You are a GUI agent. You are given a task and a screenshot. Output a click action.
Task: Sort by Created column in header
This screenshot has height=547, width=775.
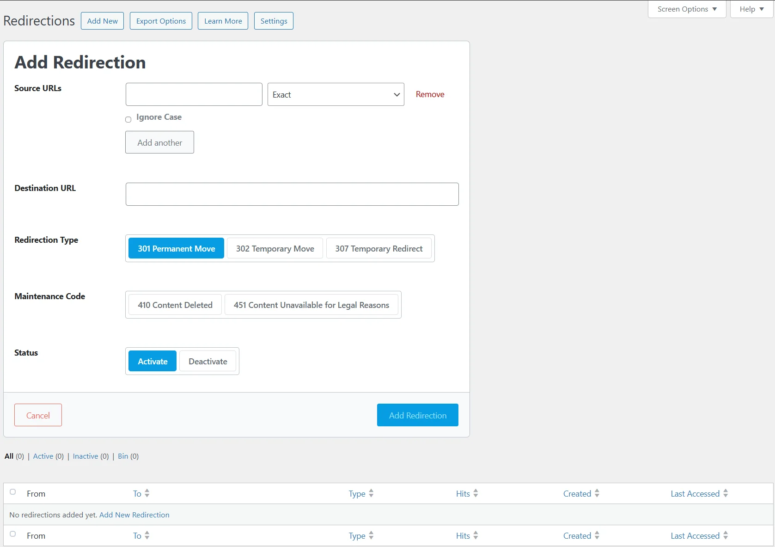[x=581, y=493]
